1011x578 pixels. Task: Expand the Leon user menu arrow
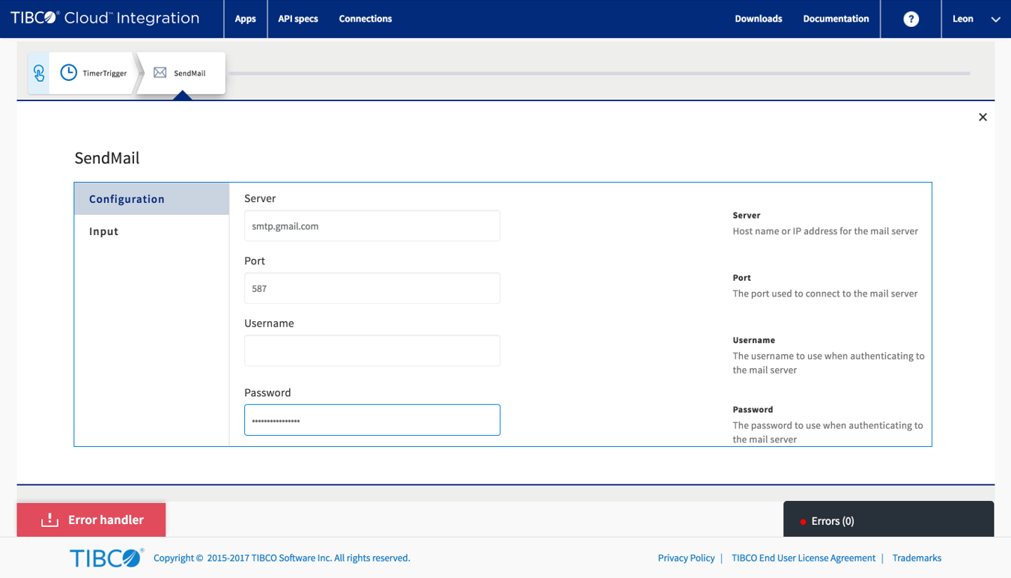click(x=995, y=19)
